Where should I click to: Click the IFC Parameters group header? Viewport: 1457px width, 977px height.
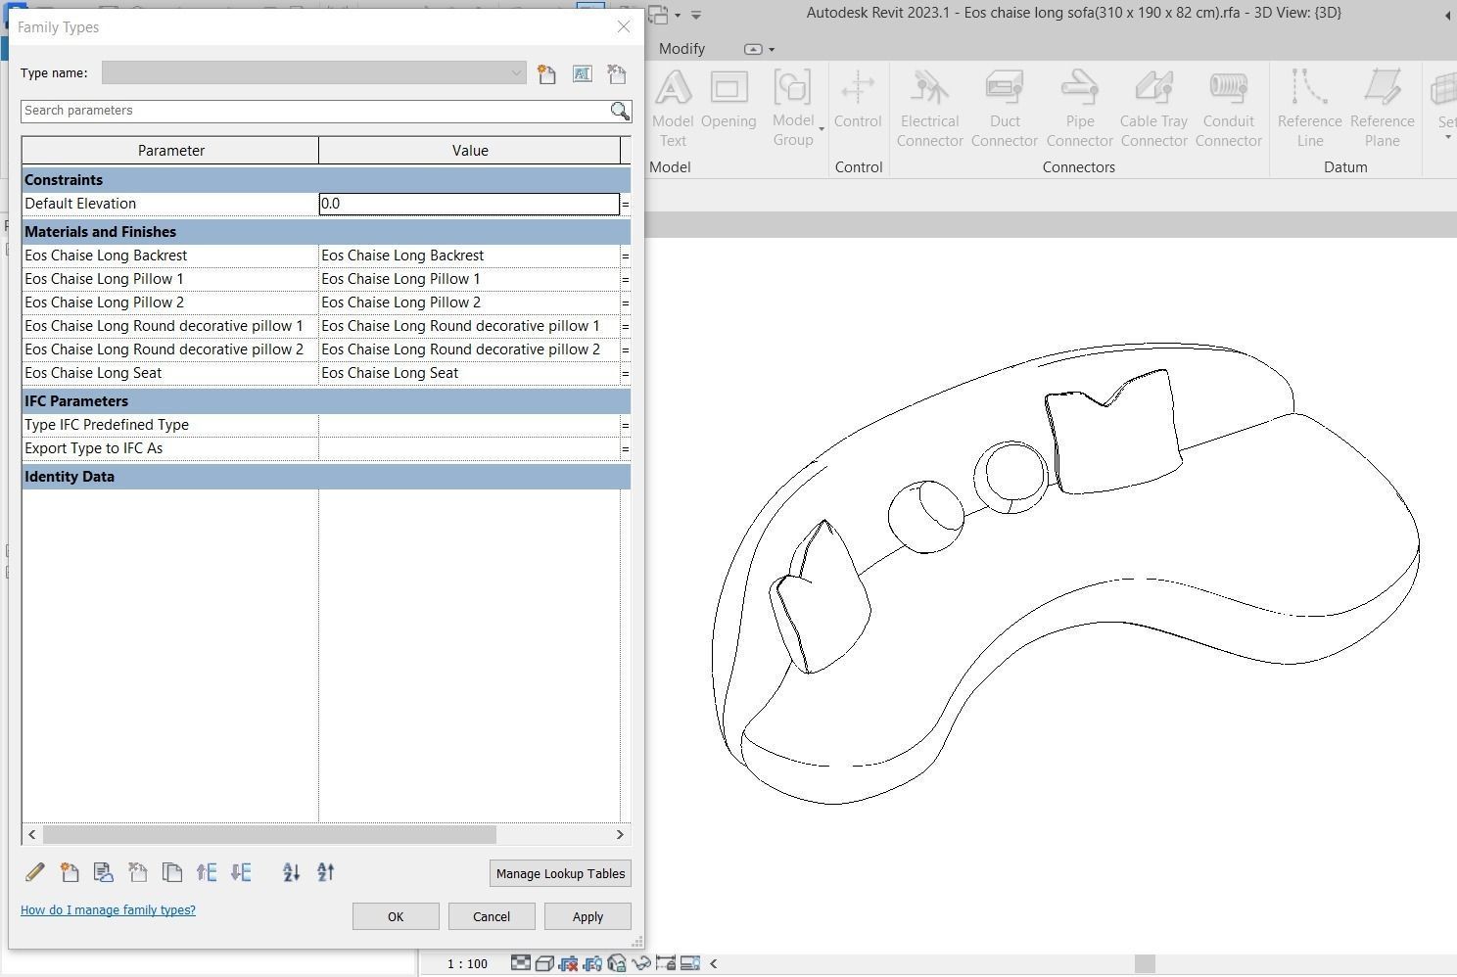[326, 401]
